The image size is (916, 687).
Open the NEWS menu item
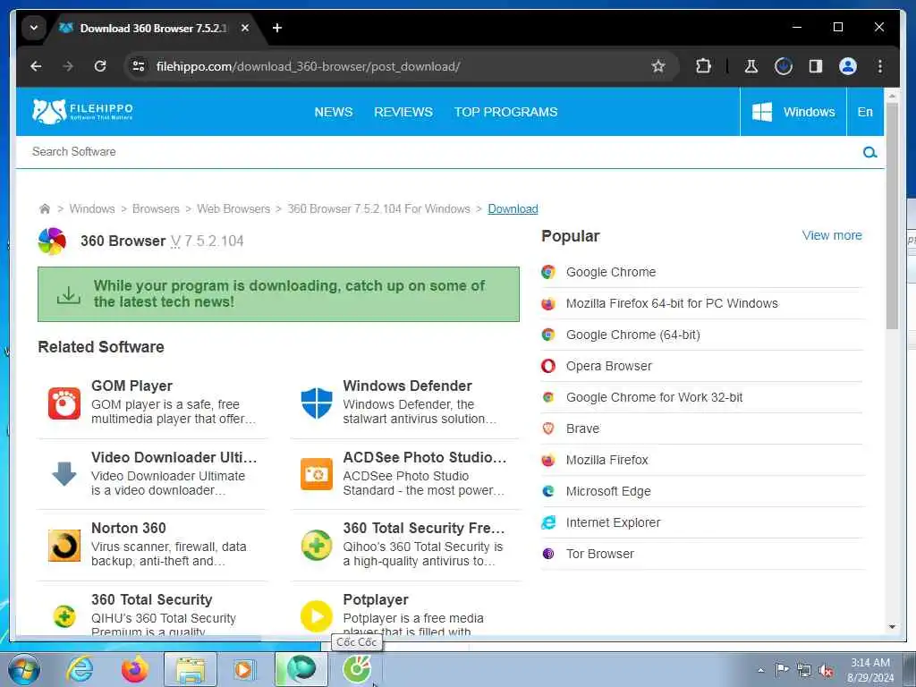334,112
